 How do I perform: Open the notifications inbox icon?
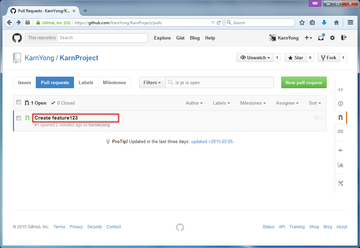(321, 38)
